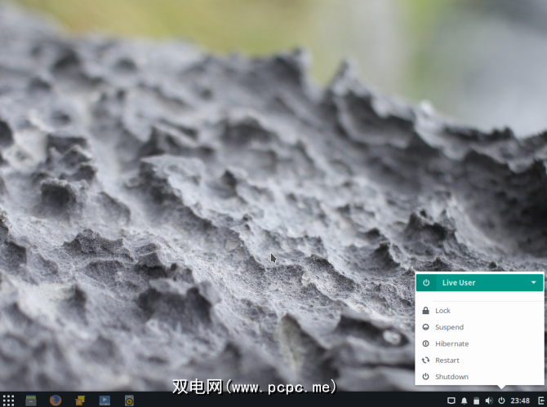Viewport: 547px width, 407px height.
Task: Check the battery tray indicator
Action: point(477,400)
